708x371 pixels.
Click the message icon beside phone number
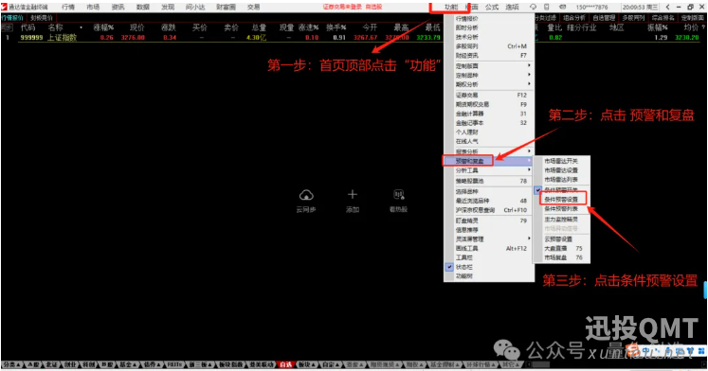[x=562, y=7]
